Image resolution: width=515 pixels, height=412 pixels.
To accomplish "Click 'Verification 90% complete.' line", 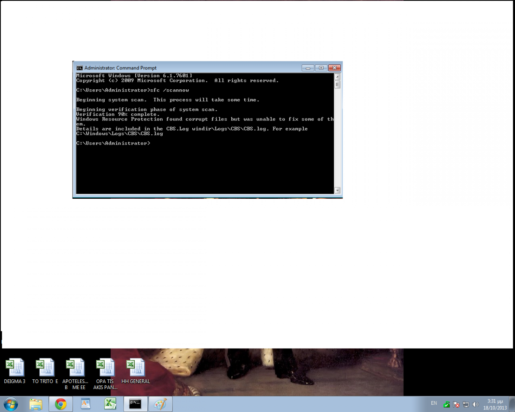I will [118, 114].
